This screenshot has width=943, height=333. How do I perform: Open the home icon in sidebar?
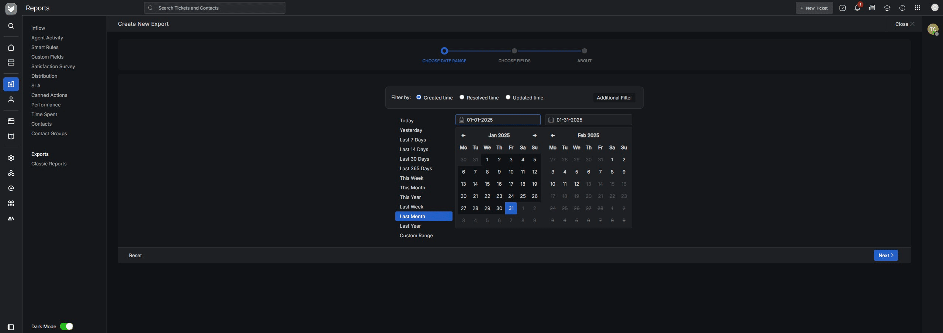[11, 48]
